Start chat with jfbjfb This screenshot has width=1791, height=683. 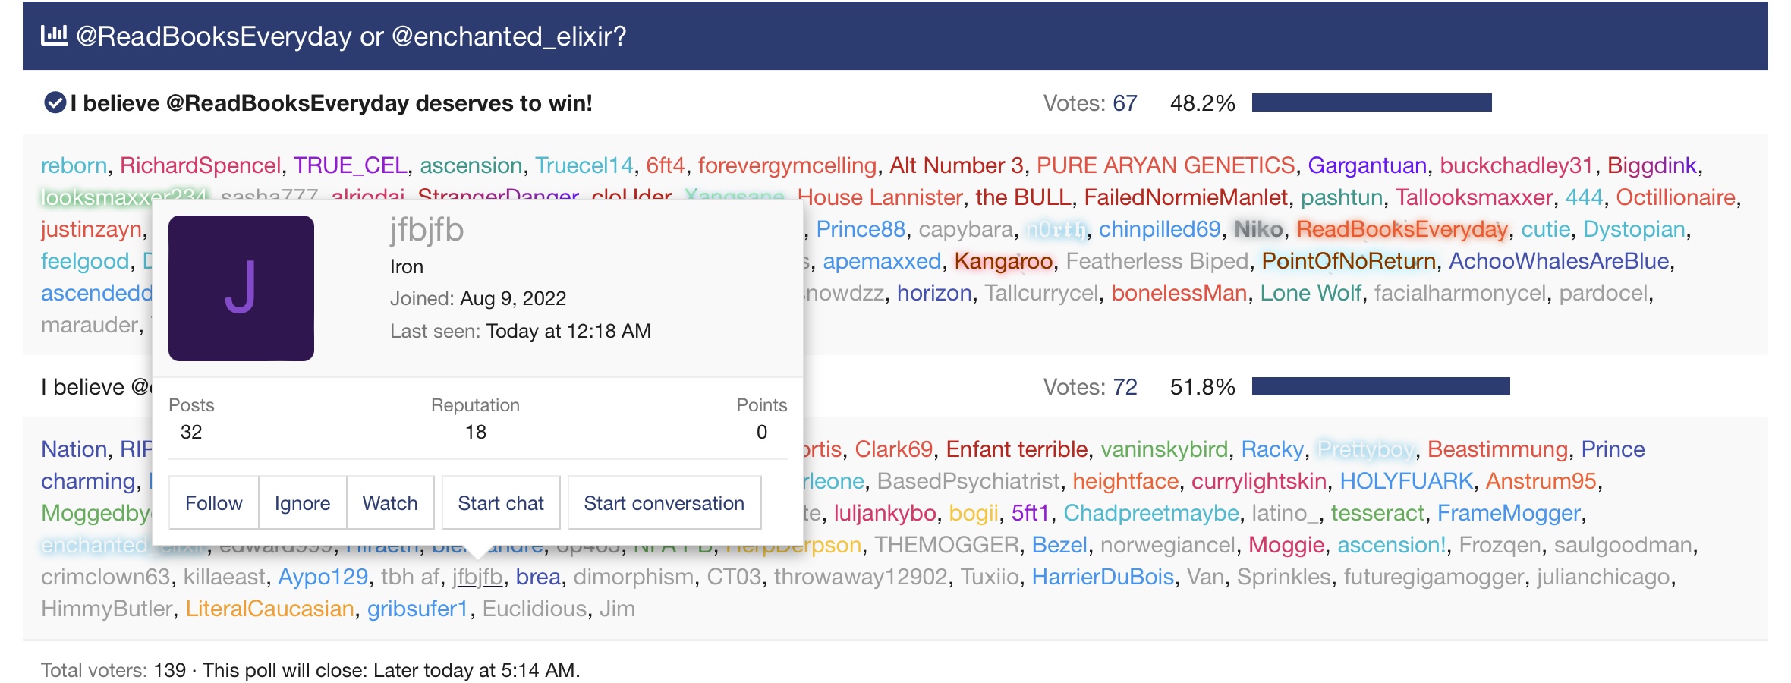click(501, 503)
